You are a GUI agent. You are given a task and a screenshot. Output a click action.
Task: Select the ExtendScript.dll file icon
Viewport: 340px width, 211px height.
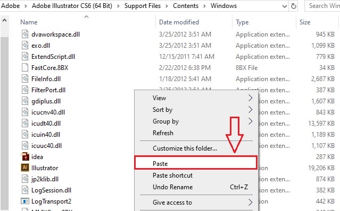point(25,57)
